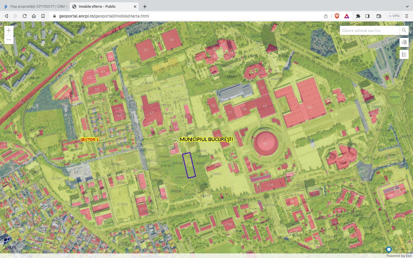Zoom in on the map

[x=9, y=30]
